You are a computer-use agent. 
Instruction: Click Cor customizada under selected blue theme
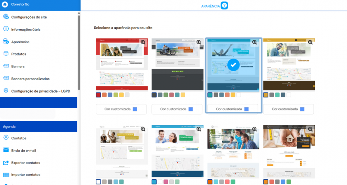point(233,109)
